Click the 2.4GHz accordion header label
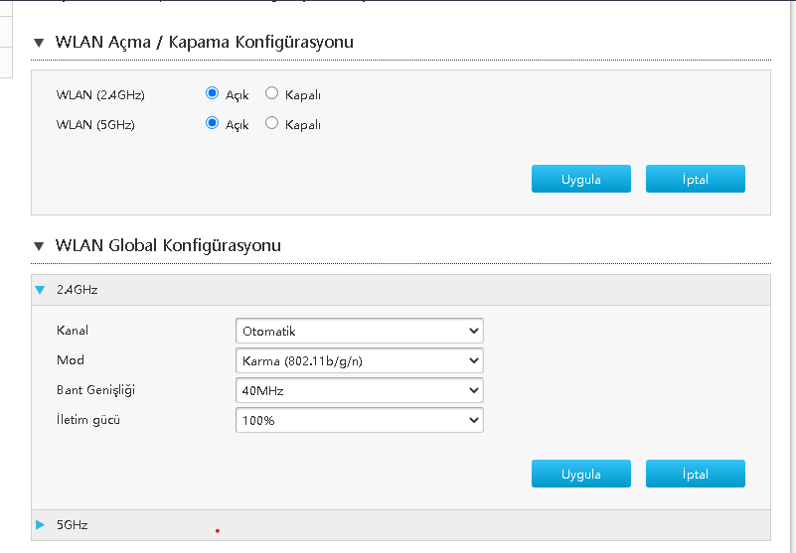Image resolution: width=796 pixels, height=553 pixels. click(78, 290)
